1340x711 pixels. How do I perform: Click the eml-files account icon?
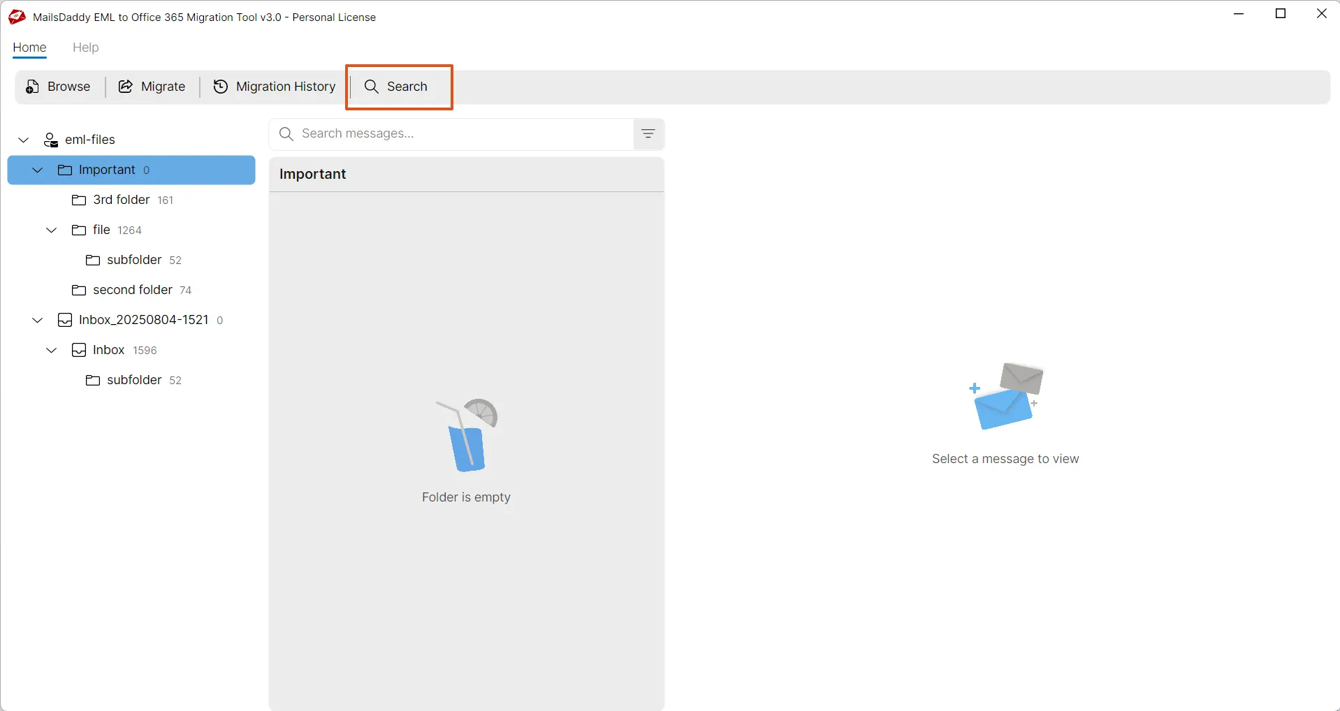pyautogui.click(x=50, y=140)
